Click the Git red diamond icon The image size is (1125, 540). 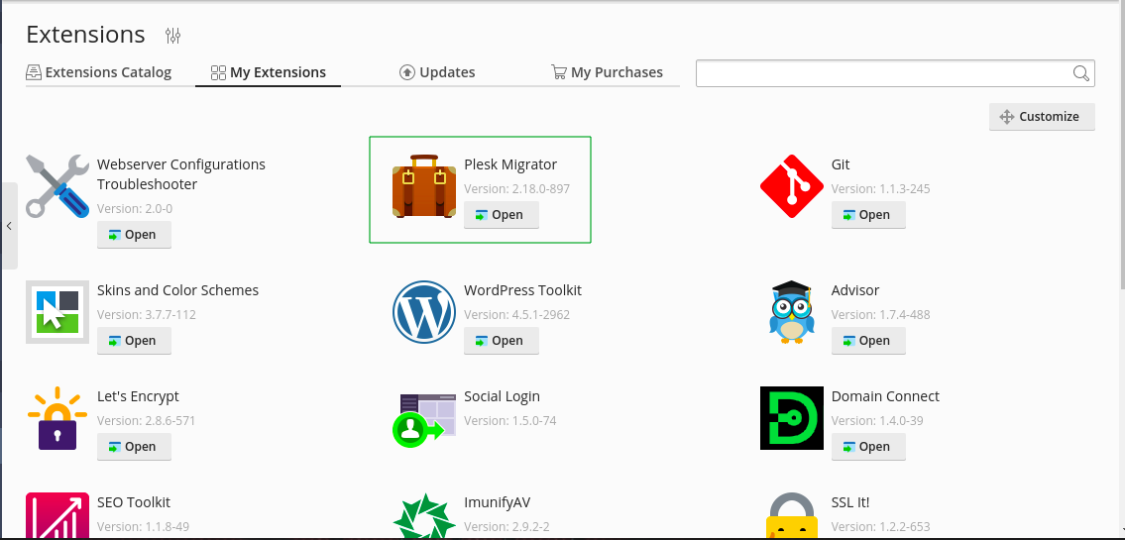click(791, 186)
